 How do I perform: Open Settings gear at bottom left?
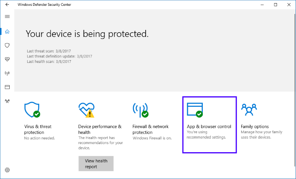[7, 170]
